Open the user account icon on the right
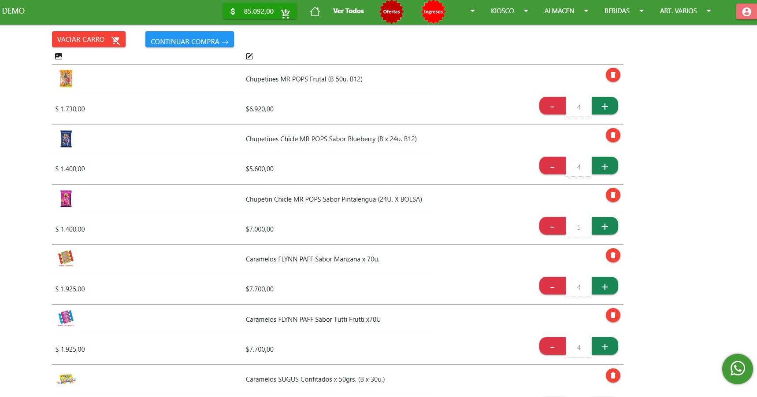 click(x=746, y=11)
